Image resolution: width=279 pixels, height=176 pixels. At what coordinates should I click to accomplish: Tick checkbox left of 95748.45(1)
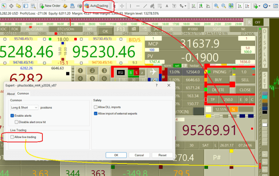point(5,39)
